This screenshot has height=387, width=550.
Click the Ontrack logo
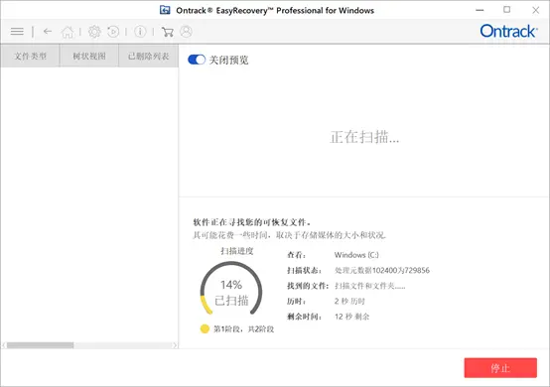(x=508, y=31)
